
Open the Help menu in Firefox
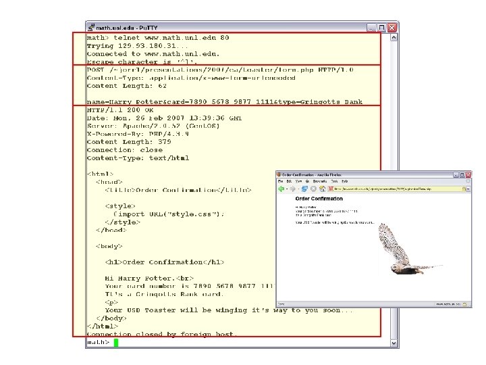[x=345, y=181]
